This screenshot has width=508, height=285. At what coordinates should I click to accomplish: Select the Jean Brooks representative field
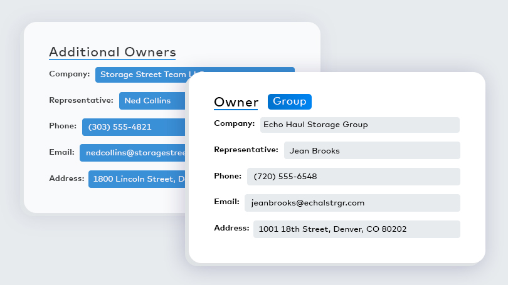[372, 150]
